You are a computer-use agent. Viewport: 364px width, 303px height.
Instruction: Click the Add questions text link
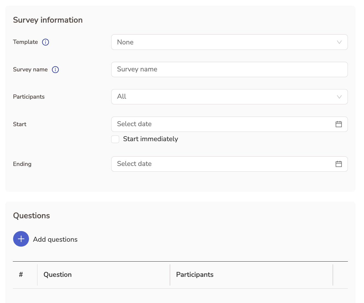click(x=55, y=240)
